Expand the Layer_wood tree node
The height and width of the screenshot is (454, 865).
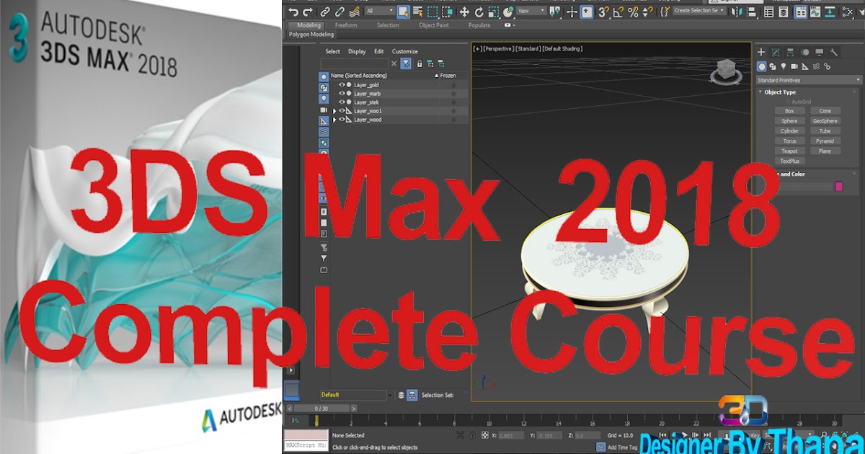coord(334,120)
